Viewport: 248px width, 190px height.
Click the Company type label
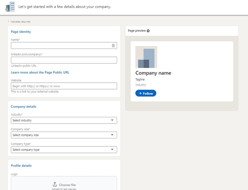21,144
